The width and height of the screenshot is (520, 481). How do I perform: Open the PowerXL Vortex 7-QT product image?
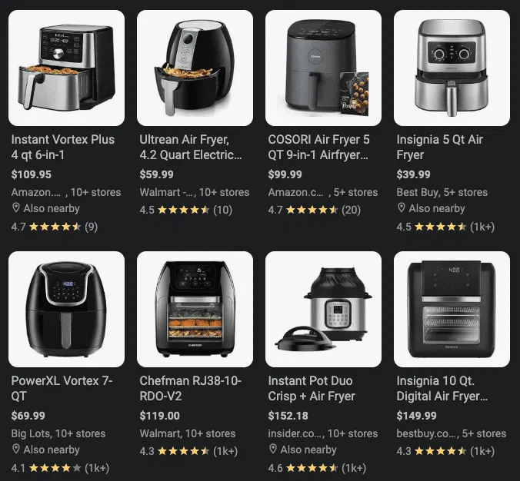(x=67, y=309)
